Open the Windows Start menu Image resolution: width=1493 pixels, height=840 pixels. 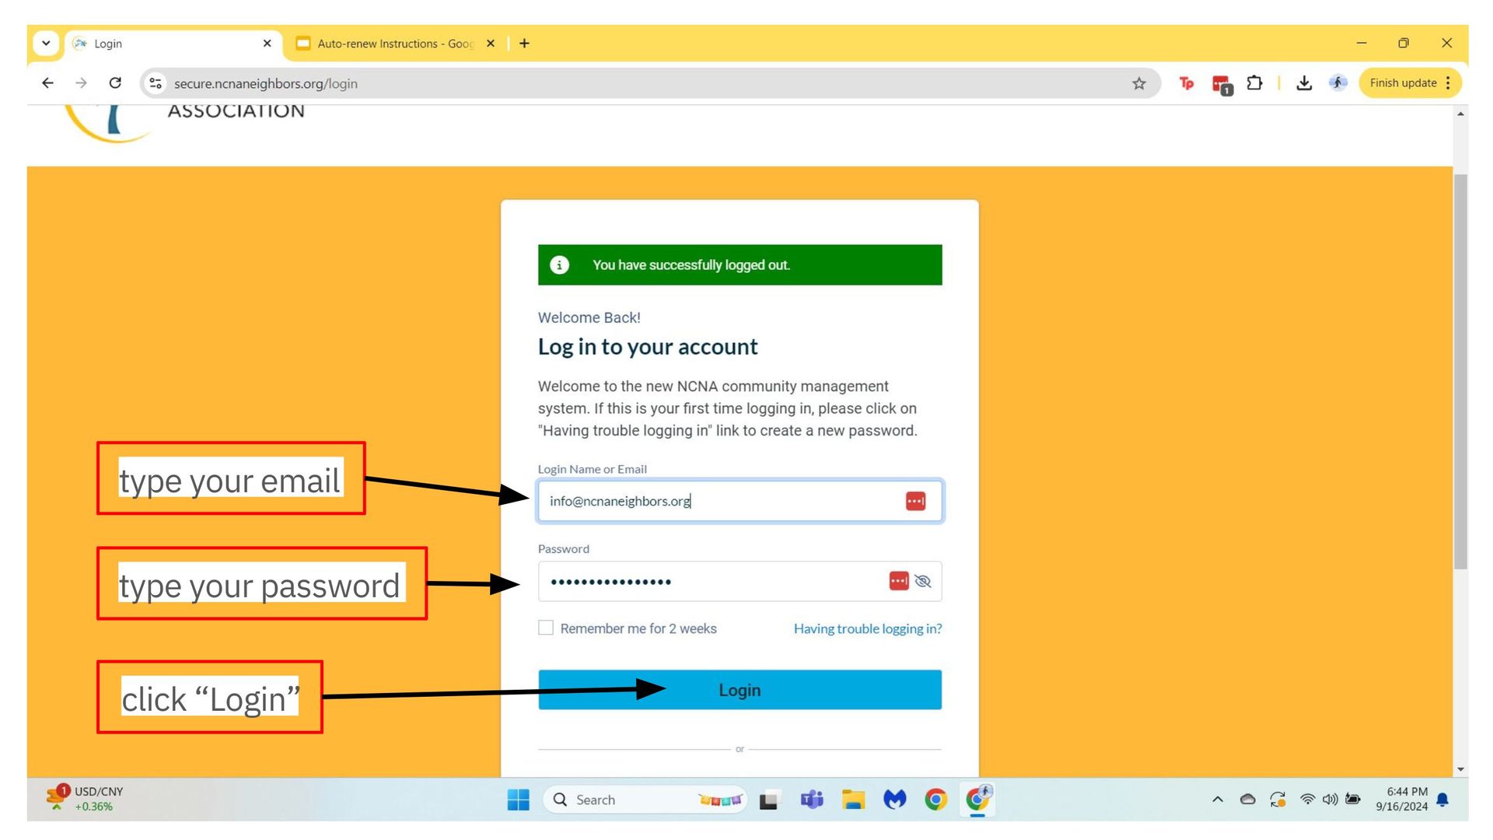(x=518, y=800)
